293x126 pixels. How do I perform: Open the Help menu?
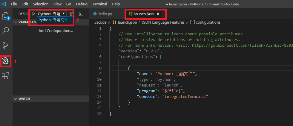pyautogui.click(x=116, y=4)
